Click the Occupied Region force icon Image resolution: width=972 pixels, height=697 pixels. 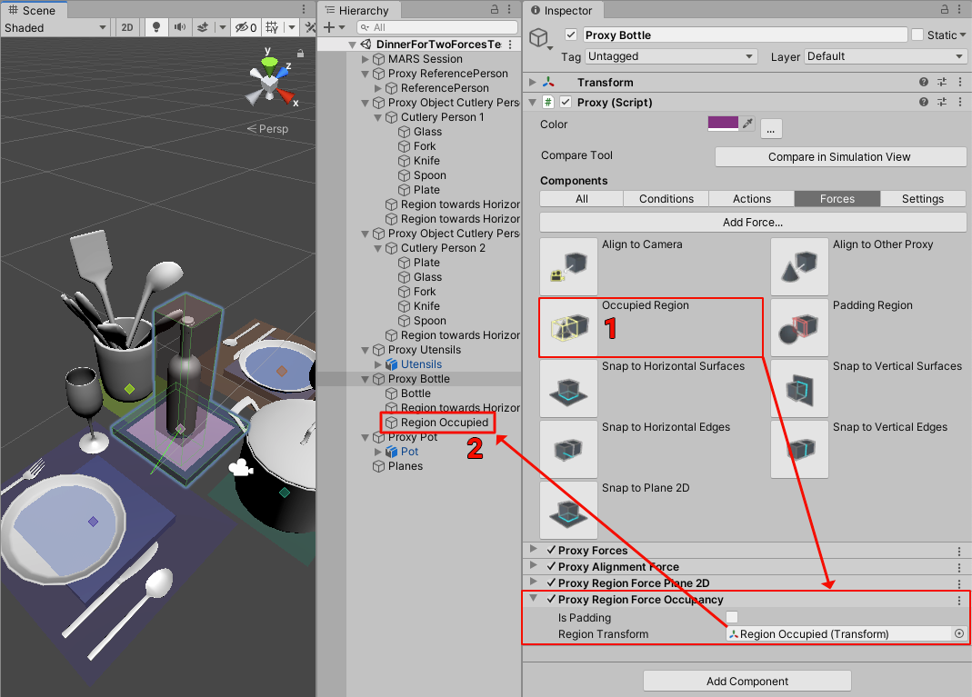[x=569, y=326]
